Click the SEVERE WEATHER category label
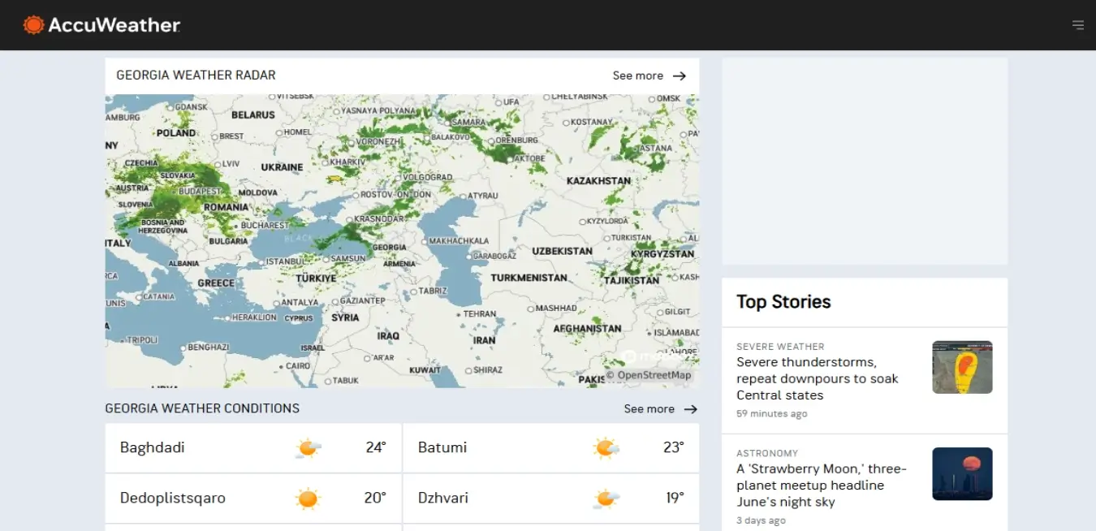Image resolution: width=1096 pixels, height=531 pixels. (x=780, y=347)
